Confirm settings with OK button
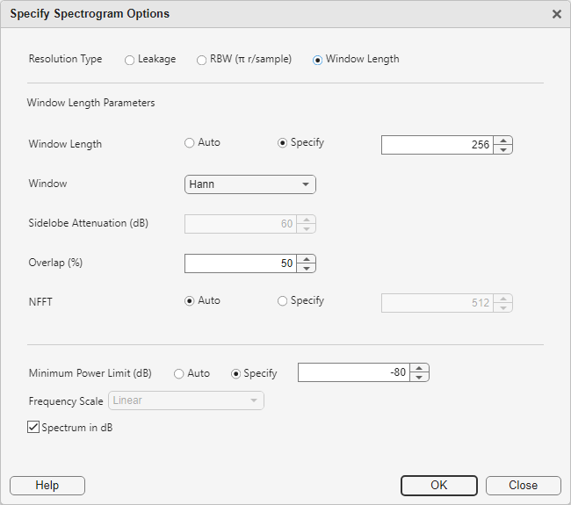The height and width of the screenshot is (505, 571). 438,486
